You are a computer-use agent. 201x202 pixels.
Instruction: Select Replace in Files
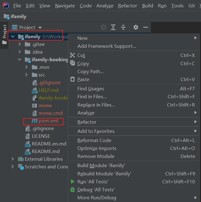pyautogui.click(x=134, y=105)
